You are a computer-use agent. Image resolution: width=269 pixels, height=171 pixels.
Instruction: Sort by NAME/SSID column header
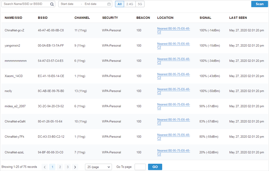point(13,18)
